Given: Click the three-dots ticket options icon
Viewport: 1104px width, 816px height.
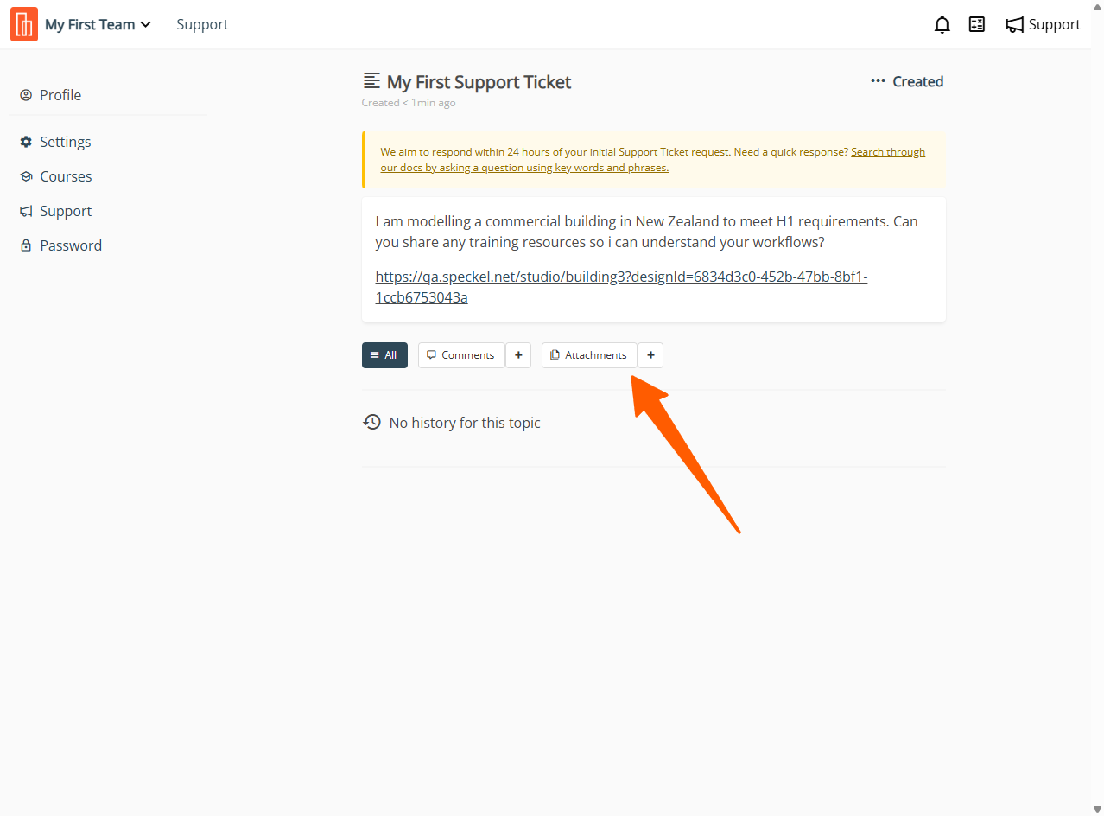Looking at the screenshot, I should click(x=878, y=81).
